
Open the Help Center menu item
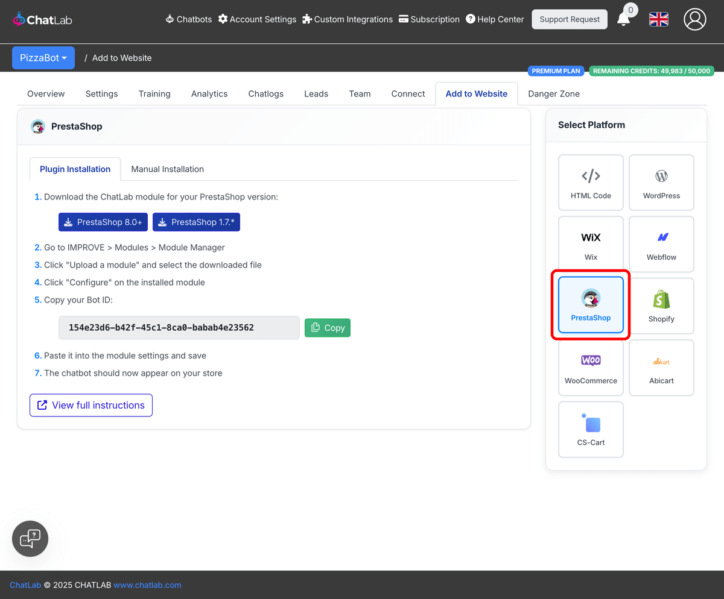(495, 19)
